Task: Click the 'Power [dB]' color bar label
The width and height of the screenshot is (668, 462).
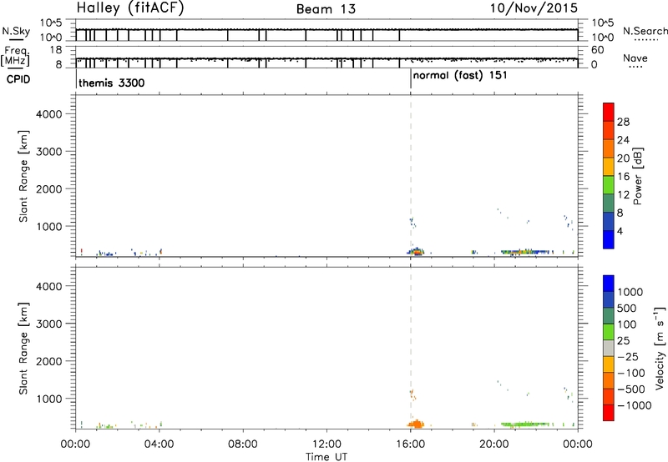Action: [637, 176]
